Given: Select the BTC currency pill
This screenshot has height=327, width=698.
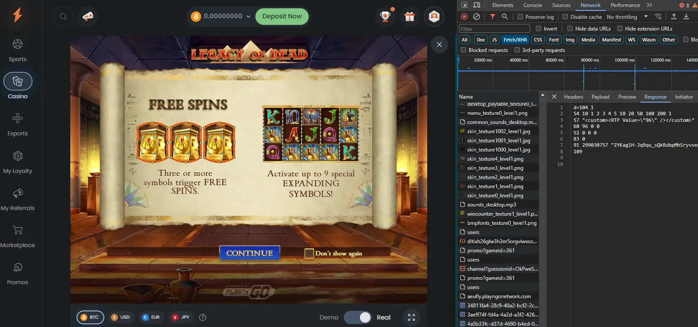Looking at the screenshot, I should (90, 317).
